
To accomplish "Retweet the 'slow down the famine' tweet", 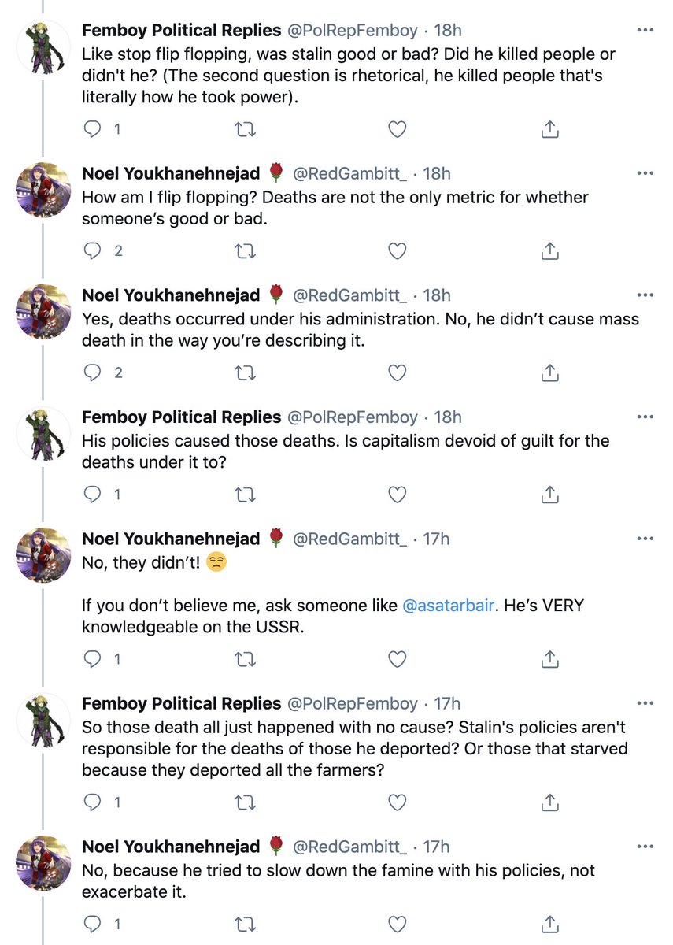I will coord(245,924).
